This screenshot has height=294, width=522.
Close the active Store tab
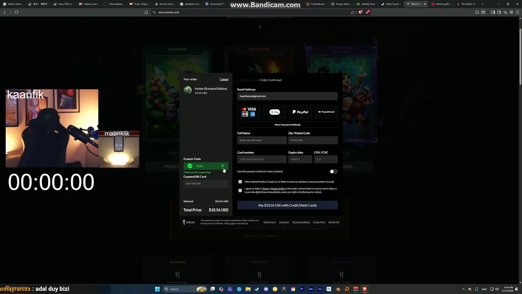(425, 4)
